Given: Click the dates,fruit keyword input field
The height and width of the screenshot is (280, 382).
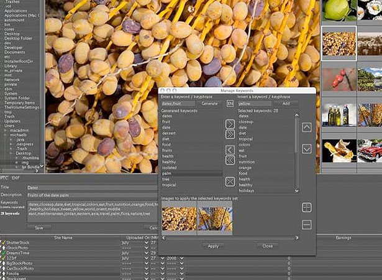Looking at the screenshot, I should tap(178, 103).
